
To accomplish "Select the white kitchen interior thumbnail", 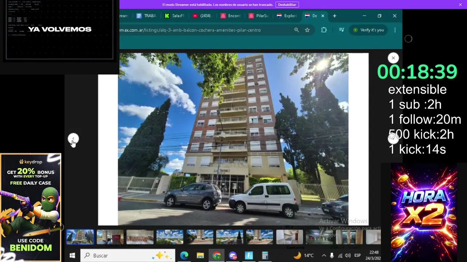I will (x=289, y=237).
